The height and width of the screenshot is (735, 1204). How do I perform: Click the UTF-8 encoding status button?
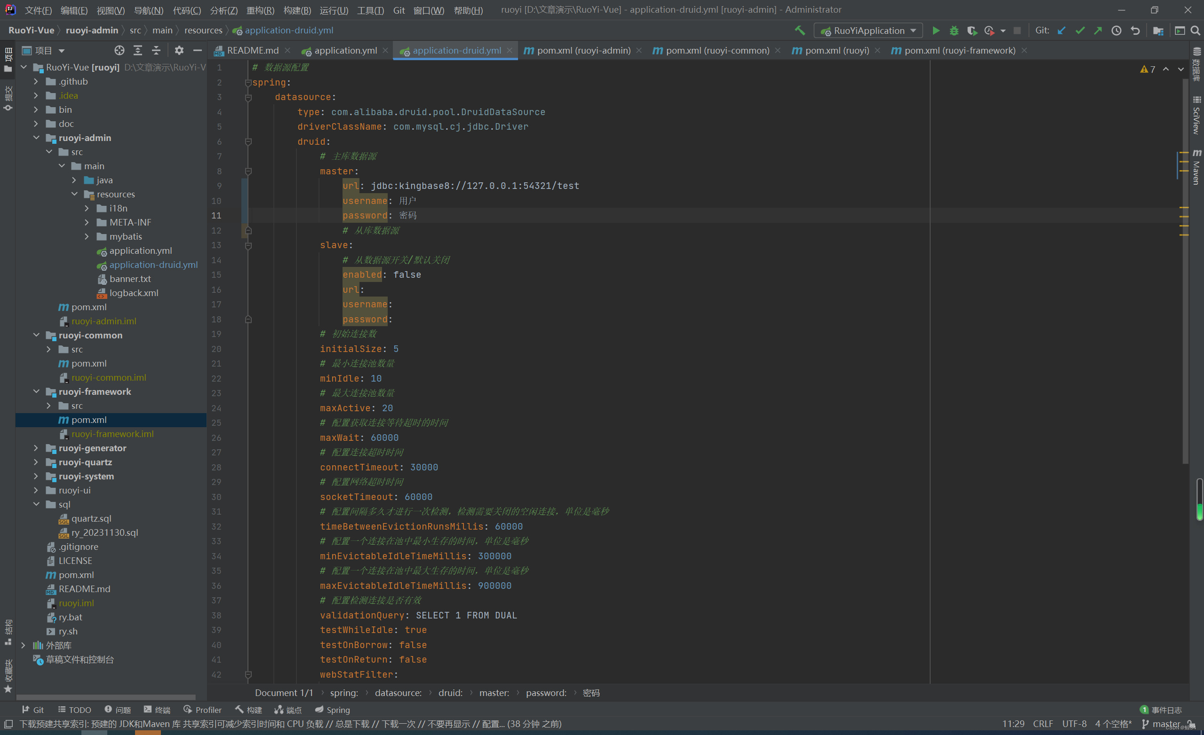[1074, 724]
